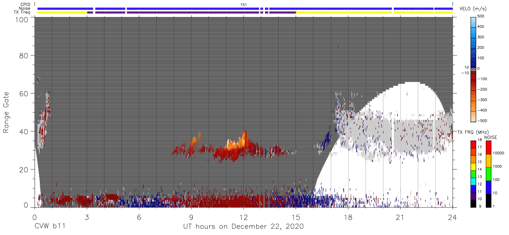Click y-axis range gate label 100
The image size is (509, 235).
22,19
